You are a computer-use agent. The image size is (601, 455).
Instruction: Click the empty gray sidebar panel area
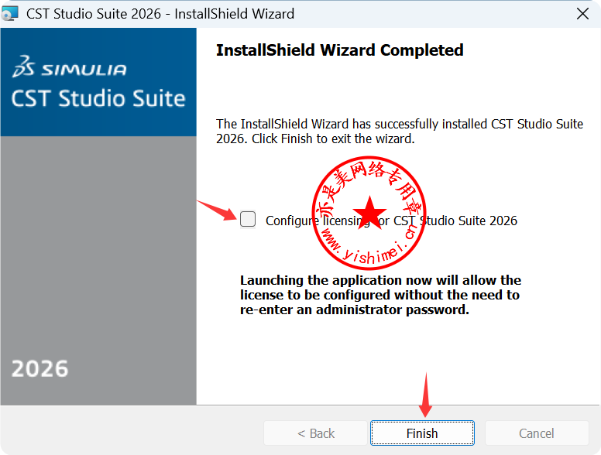[x=98, y=248]
